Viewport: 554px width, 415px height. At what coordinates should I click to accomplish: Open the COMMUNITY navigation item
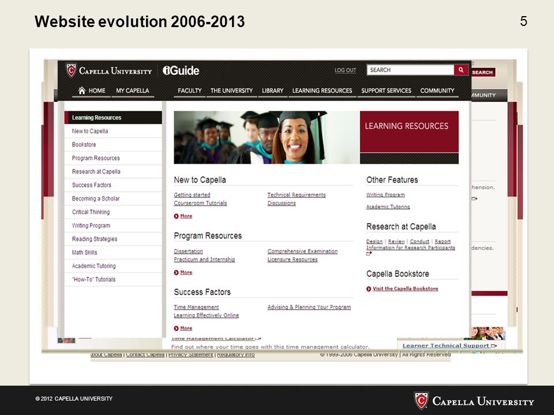437,90
